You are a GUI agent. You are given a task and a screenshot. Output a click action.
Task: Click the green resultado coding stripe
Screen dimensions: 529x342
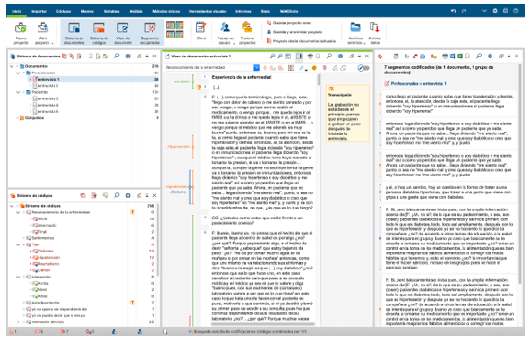(193, 81)
